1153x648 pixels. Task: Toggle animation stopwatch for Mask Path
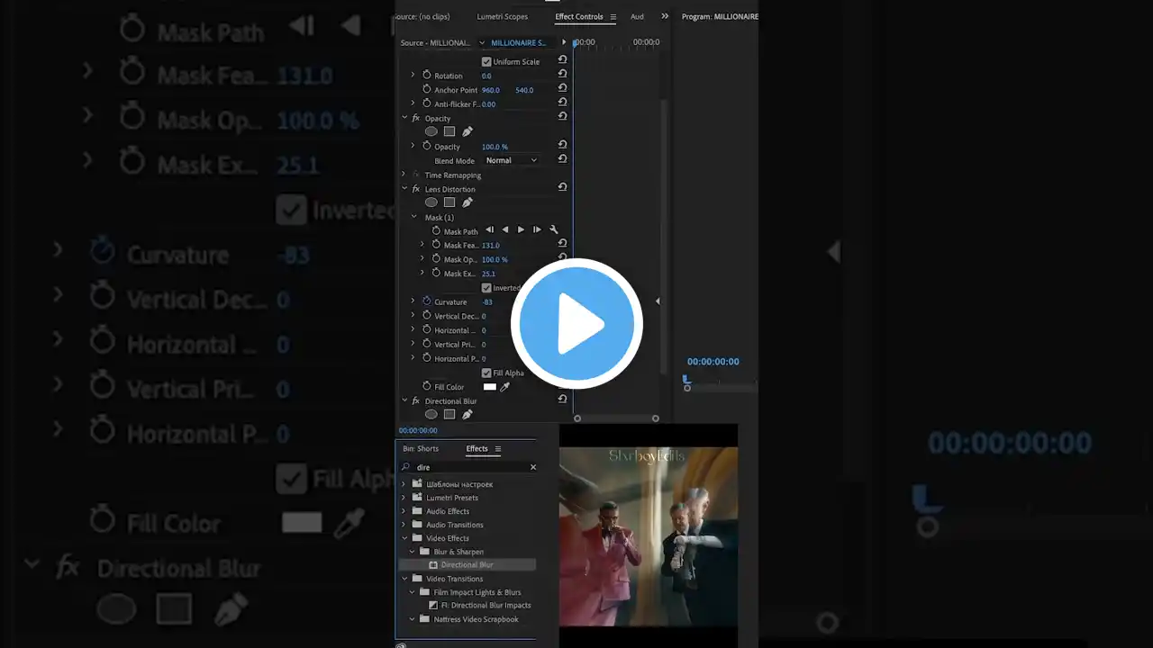click(x=436, y=230)
